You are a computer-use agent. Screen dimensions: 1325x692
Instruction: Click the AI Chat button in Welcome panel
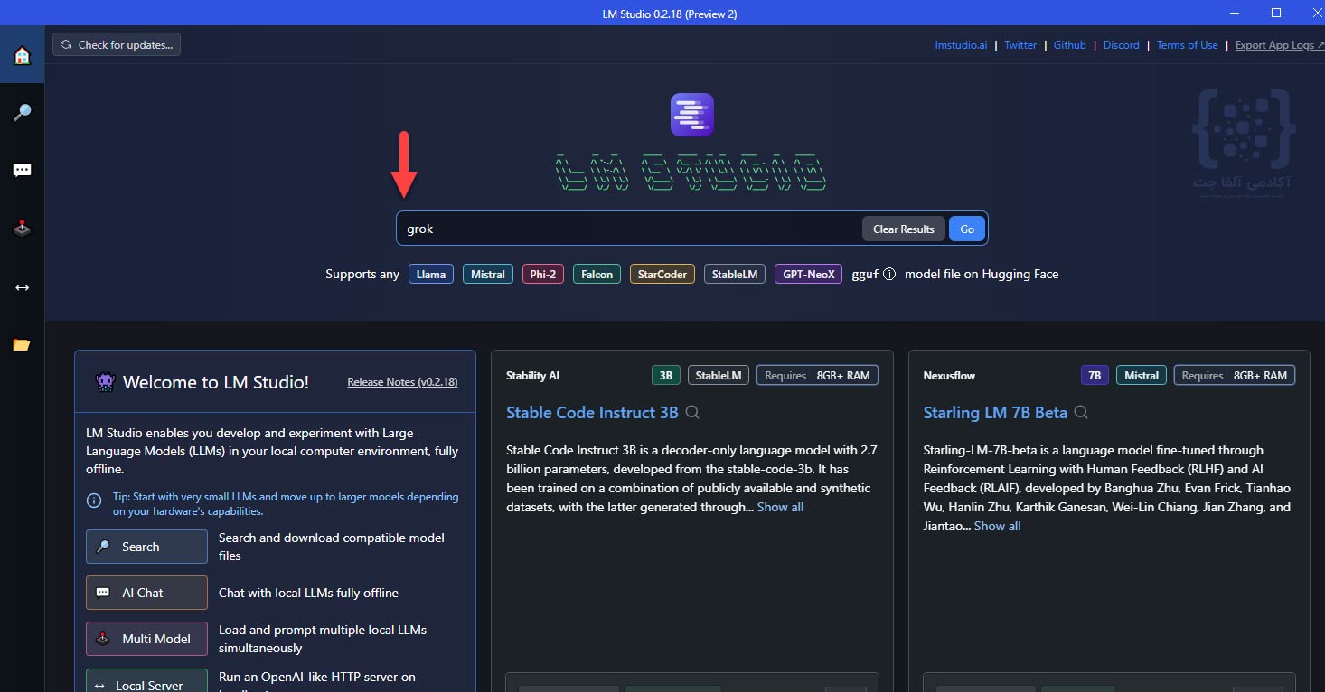coord(146,593)
